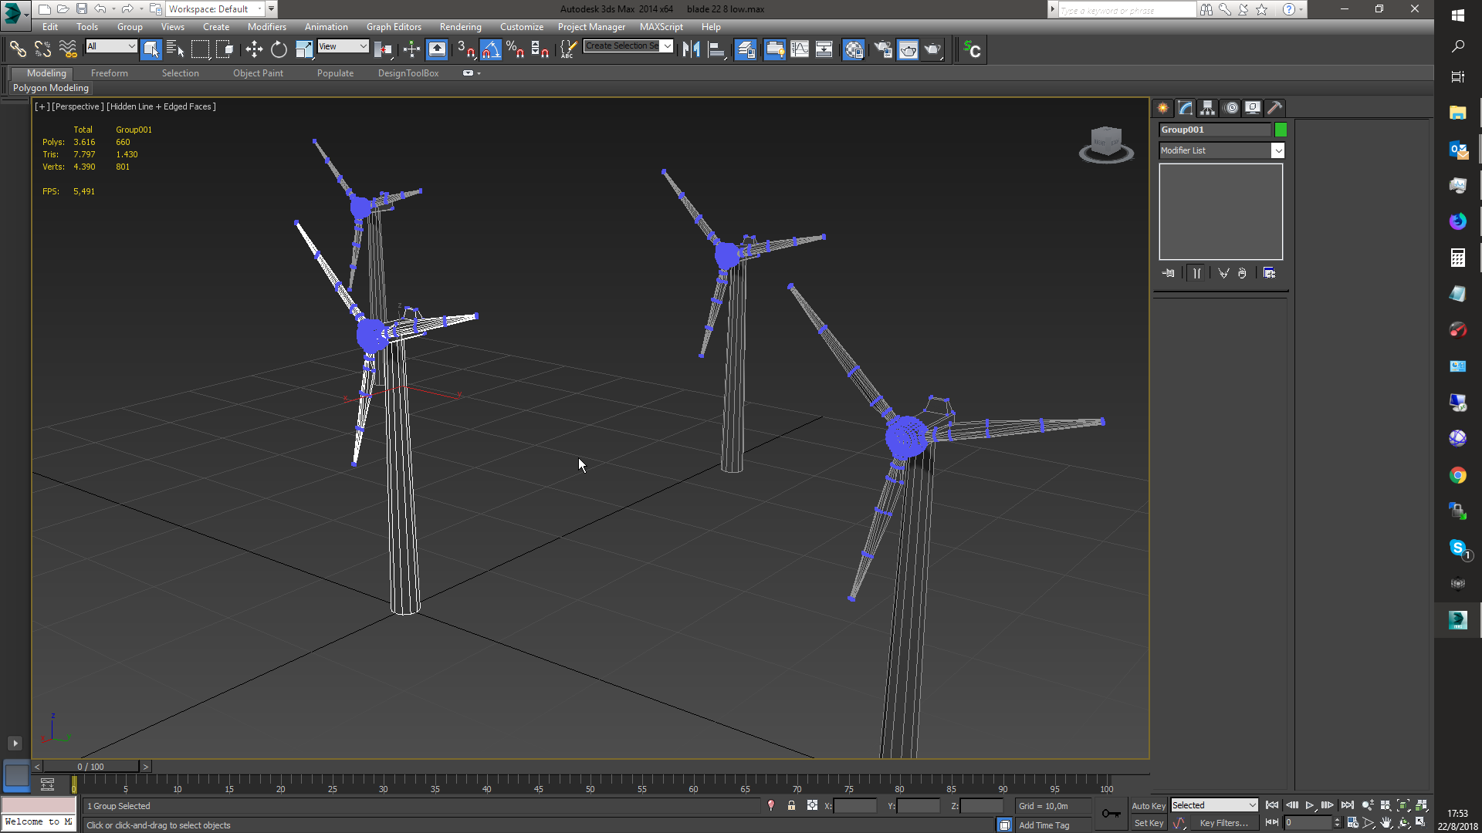Open the Material Editor
Screen dimensions: 1482x833
[x=854, y=49]
